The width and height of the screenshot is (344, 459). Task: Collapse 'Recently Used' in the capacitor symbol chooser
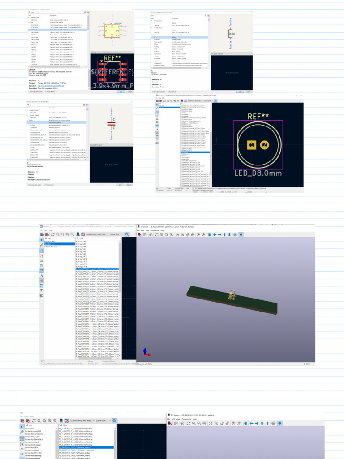coord(28,110)
